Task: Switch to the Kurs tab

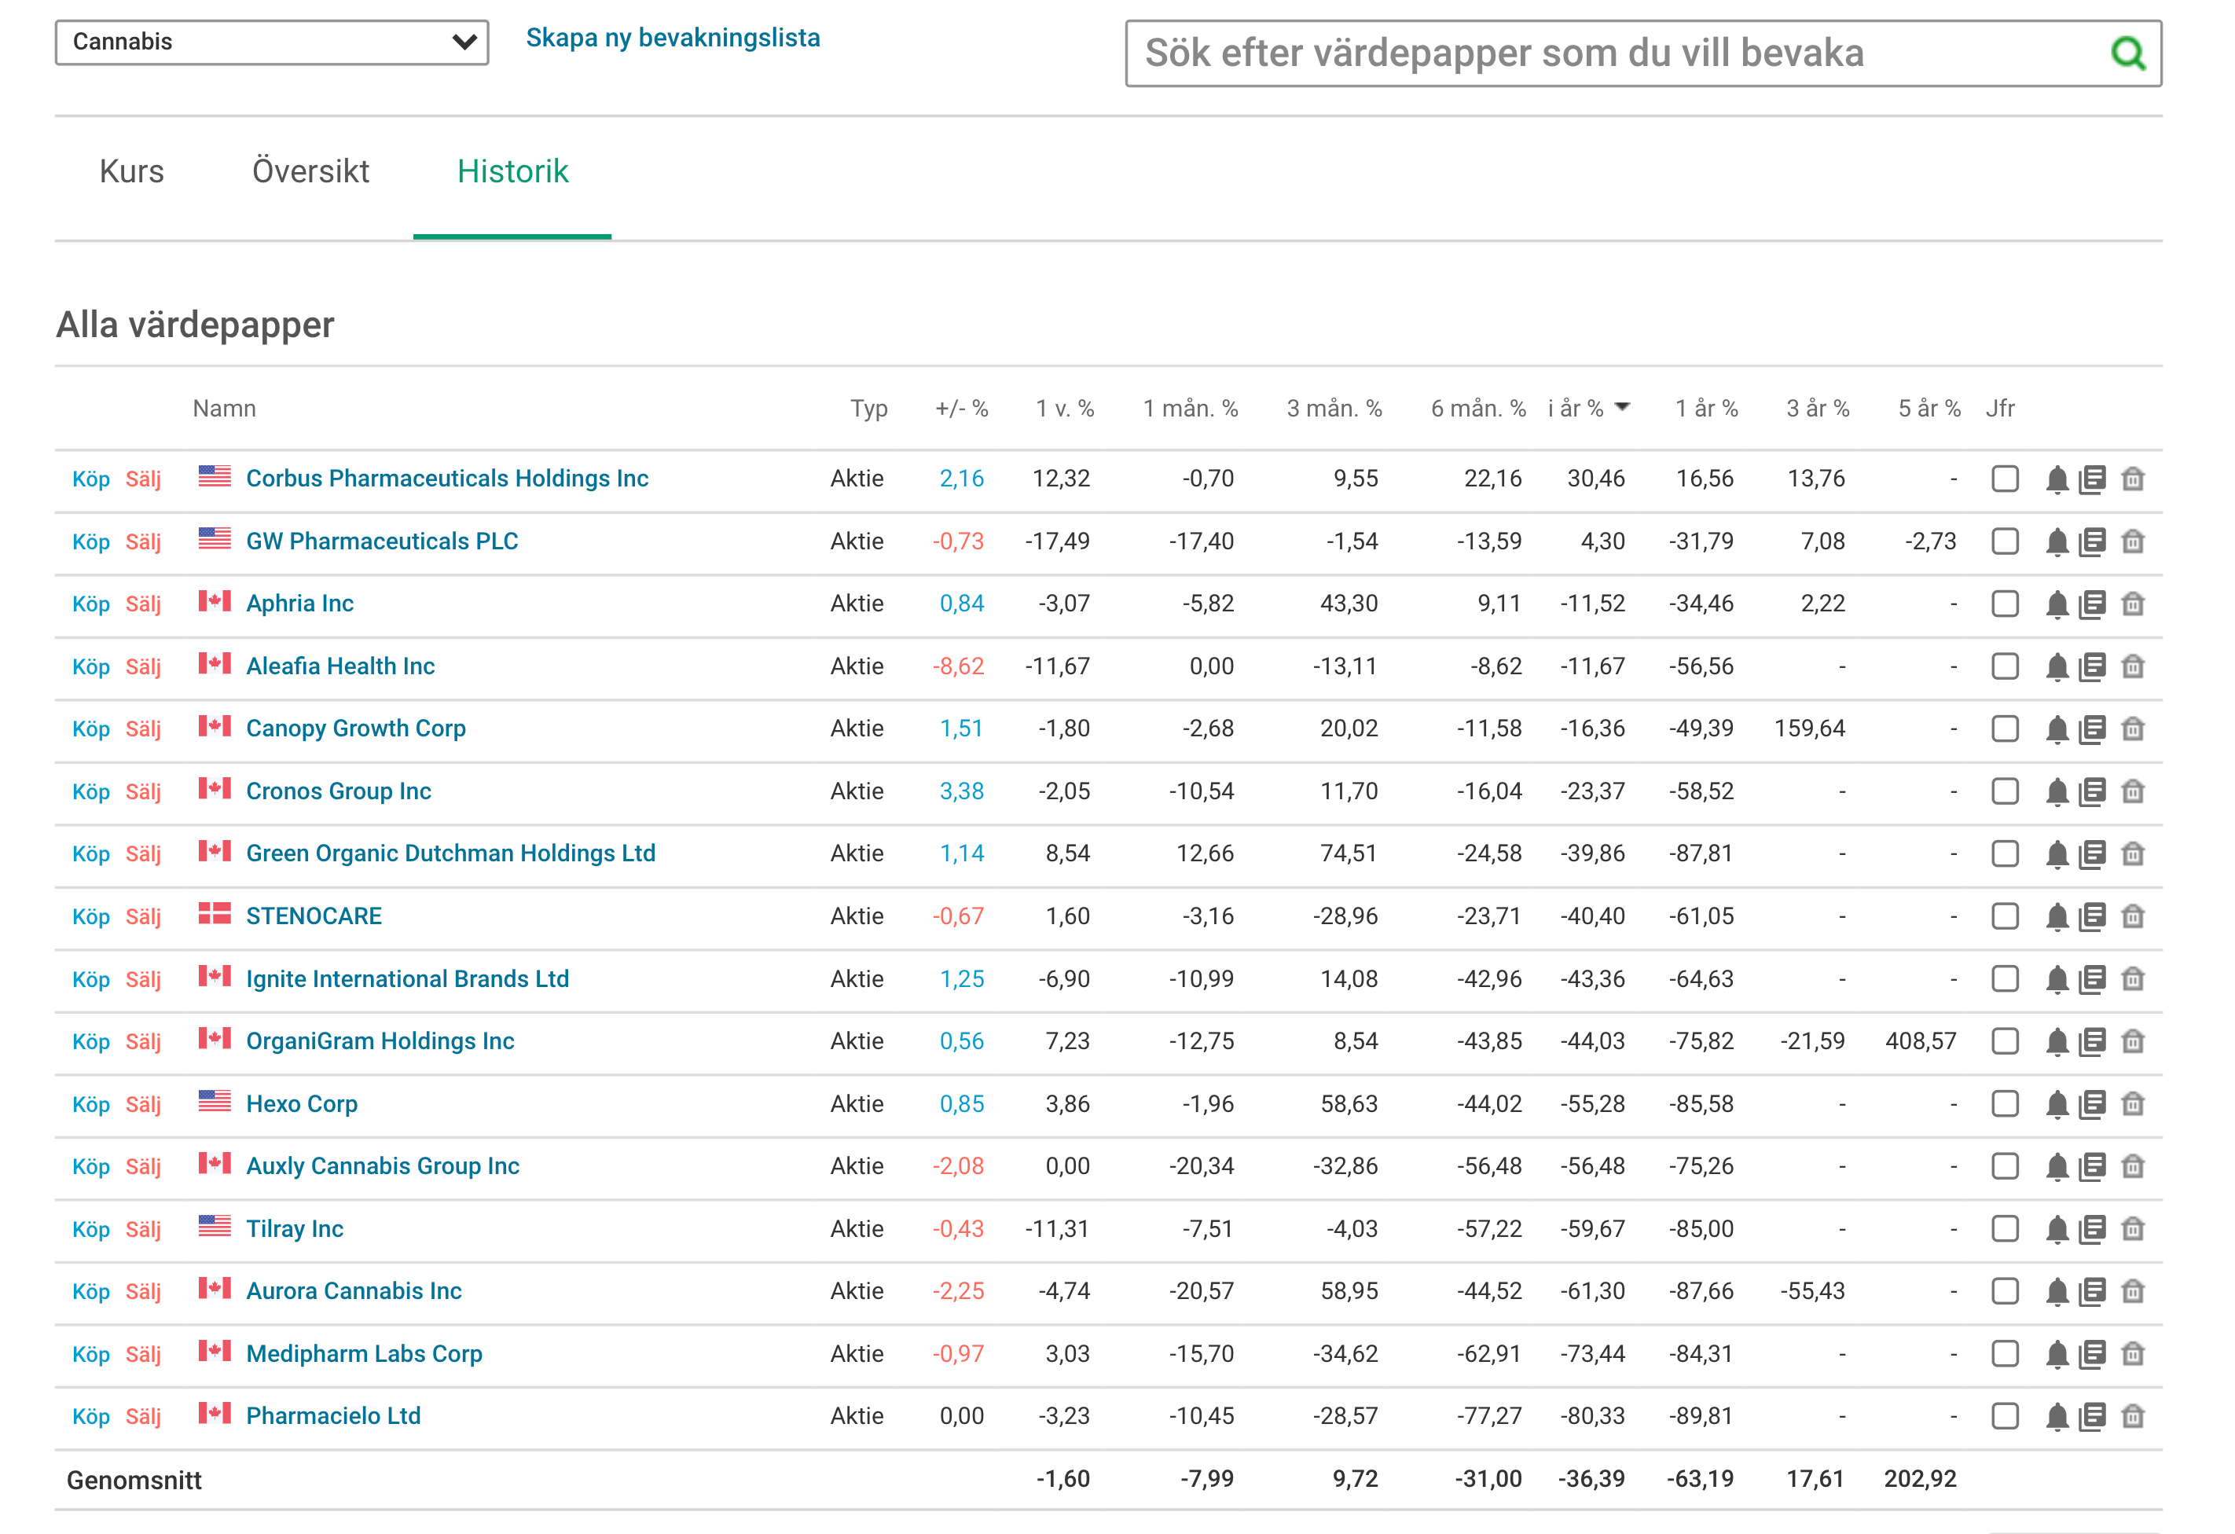Action: pyautogui.click(x=132, y=171)
